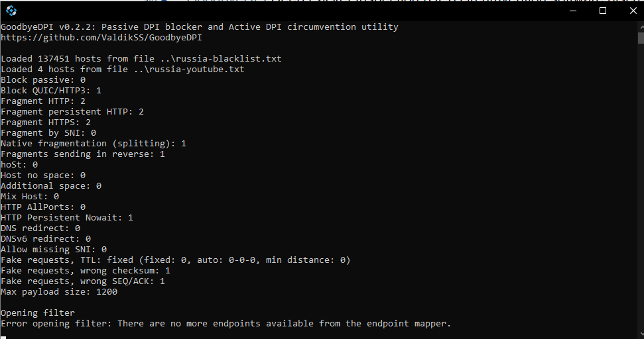Click the GoodbyeDPI v0.2.2 header line
Viewport: 644px width, 339px height.
point(200,26)
